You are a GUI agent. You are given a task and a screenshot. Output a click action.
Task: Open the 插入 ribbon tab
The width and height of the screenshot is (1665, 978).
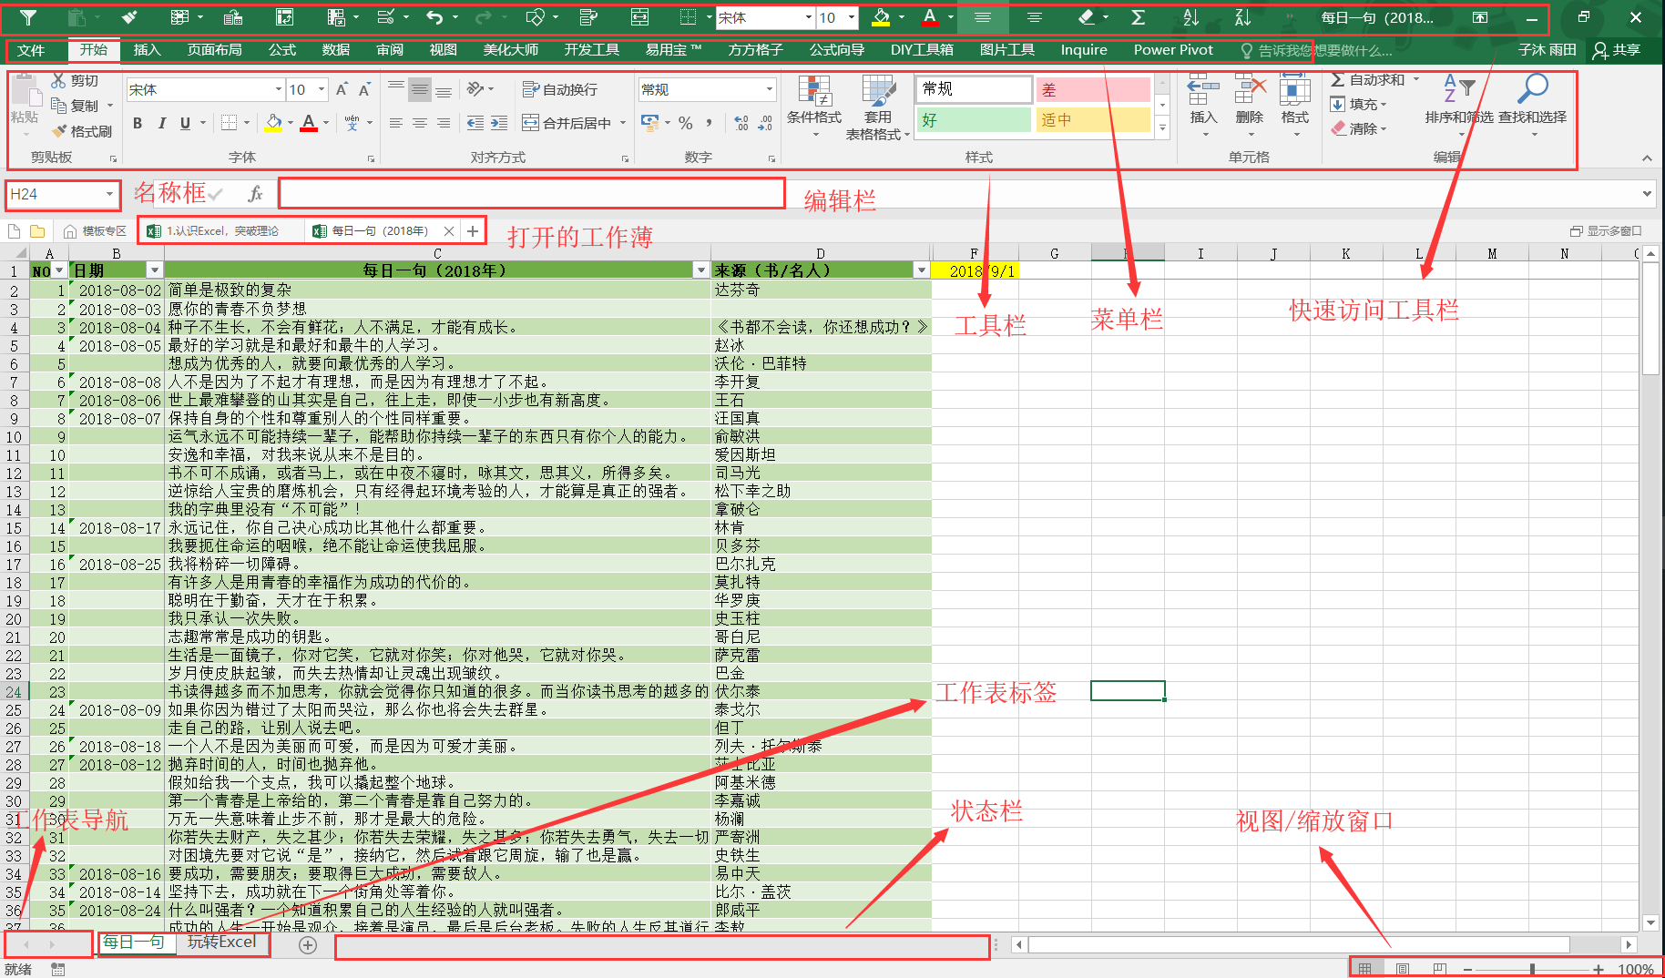pos(147,50)
